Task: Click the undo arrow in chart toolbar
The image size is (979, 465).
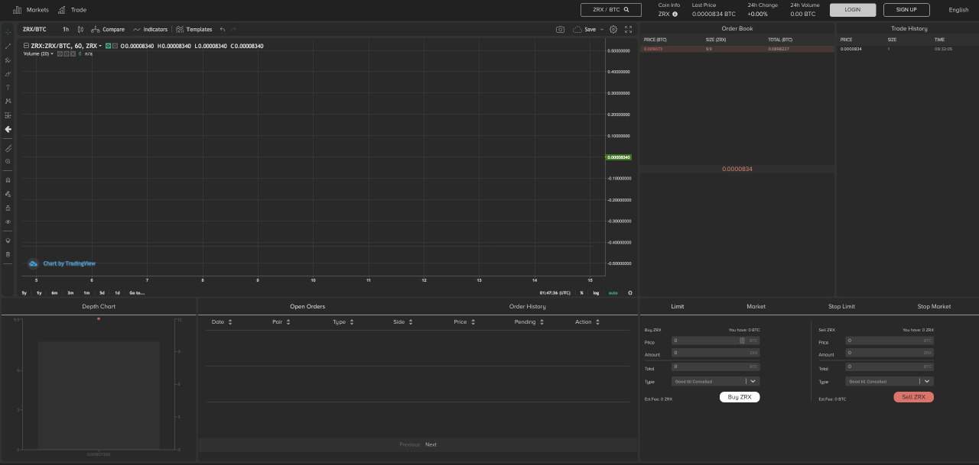Action: (223, 29)
